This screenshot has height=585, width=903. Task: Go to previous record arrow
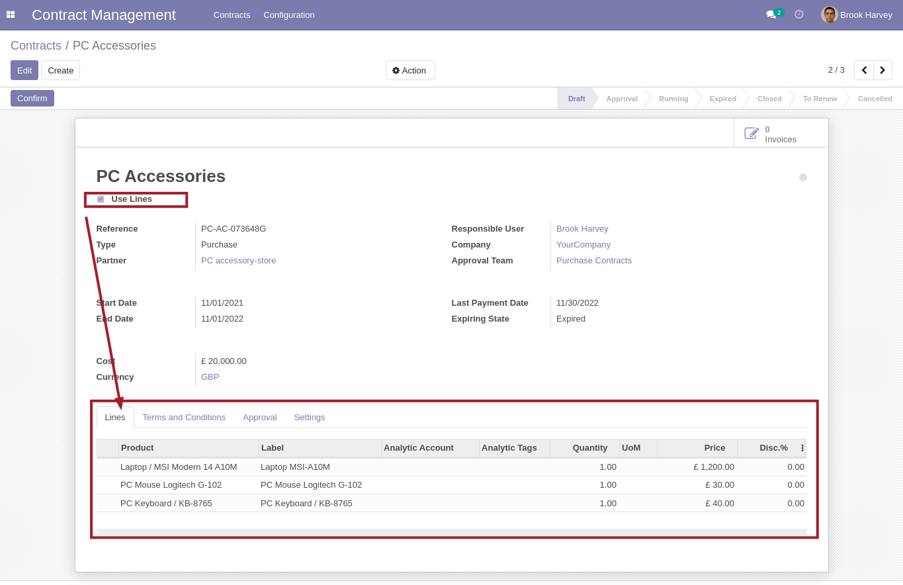864,70
